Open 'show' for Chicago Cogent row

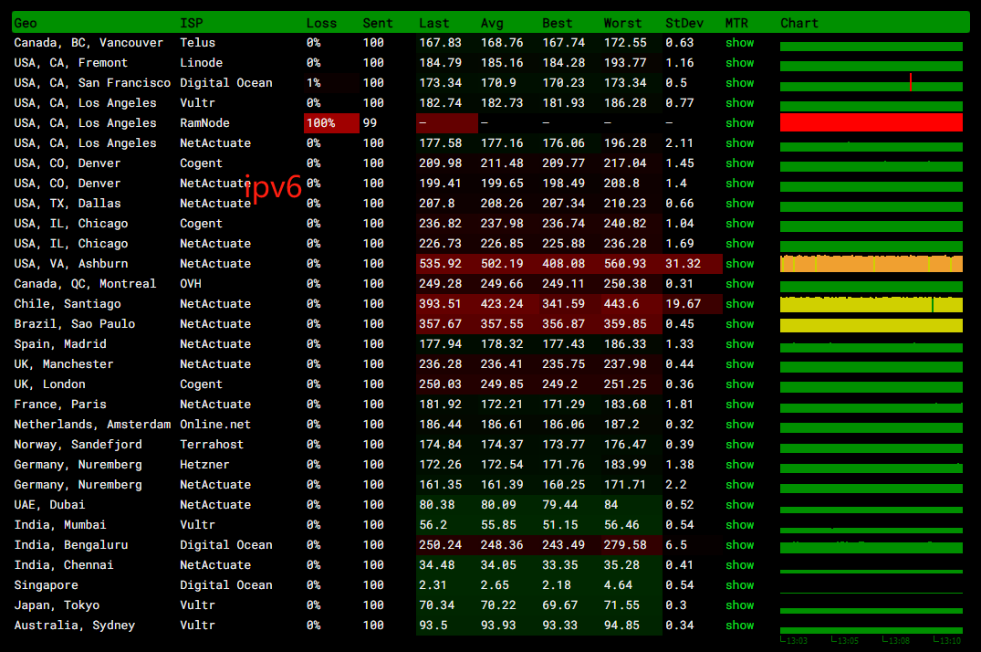(x=739, y=224)
